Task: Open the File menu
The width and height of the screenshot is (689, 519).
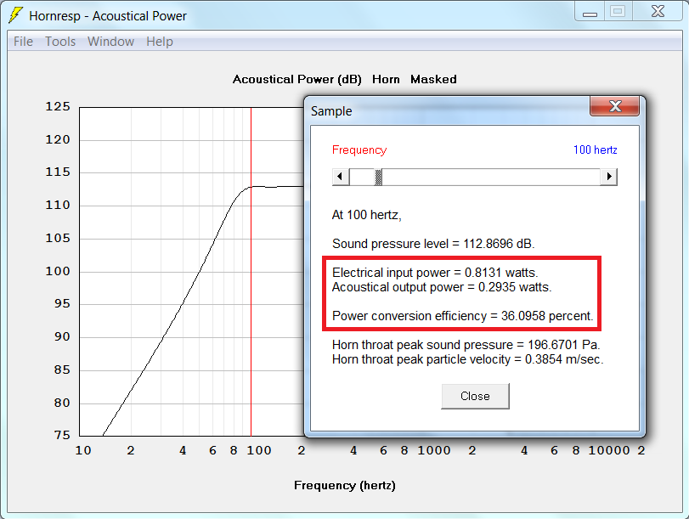Action: (23, 42)
